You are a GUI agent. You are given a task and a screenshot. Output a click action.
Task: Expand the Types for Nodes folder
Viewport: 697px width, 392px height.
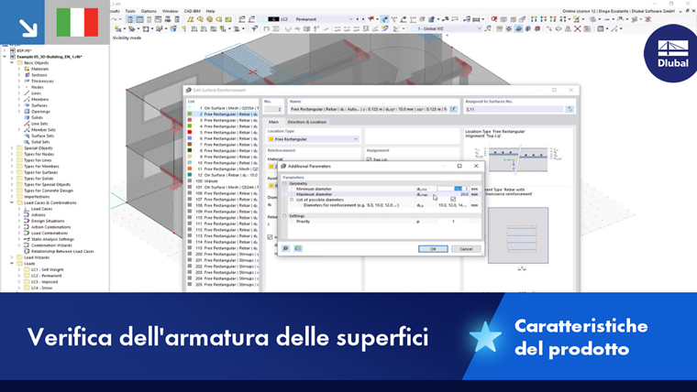coord(12,155)
